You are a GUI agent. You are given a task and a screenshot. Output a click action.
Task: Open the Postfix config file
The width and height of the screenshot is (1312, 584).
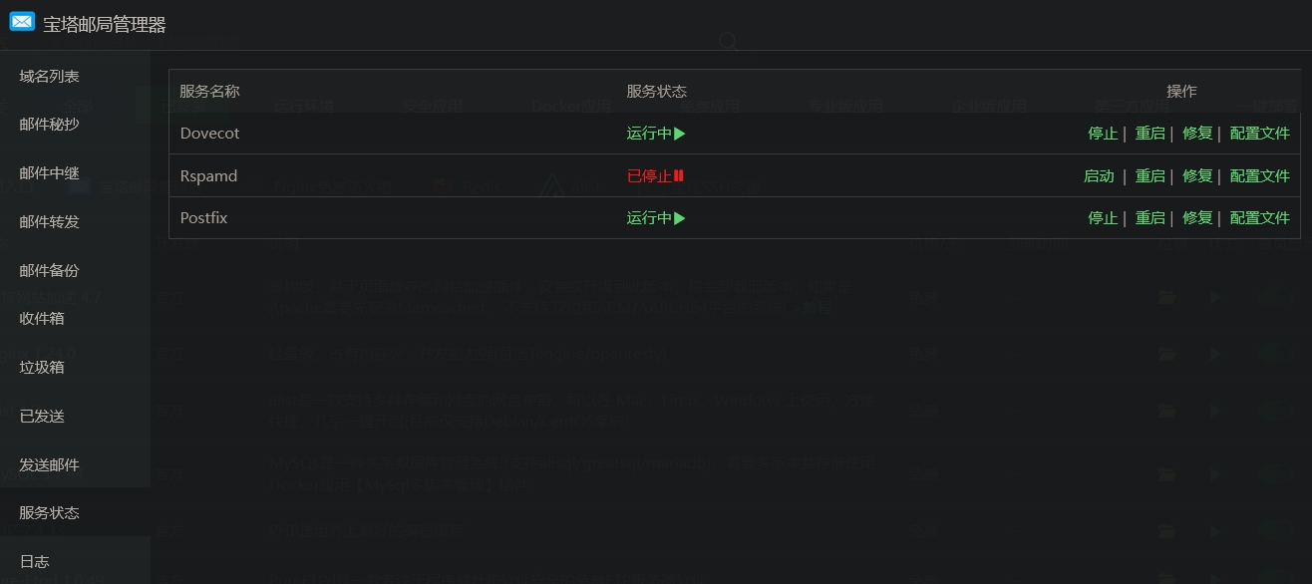click(x=1260, y=218)
